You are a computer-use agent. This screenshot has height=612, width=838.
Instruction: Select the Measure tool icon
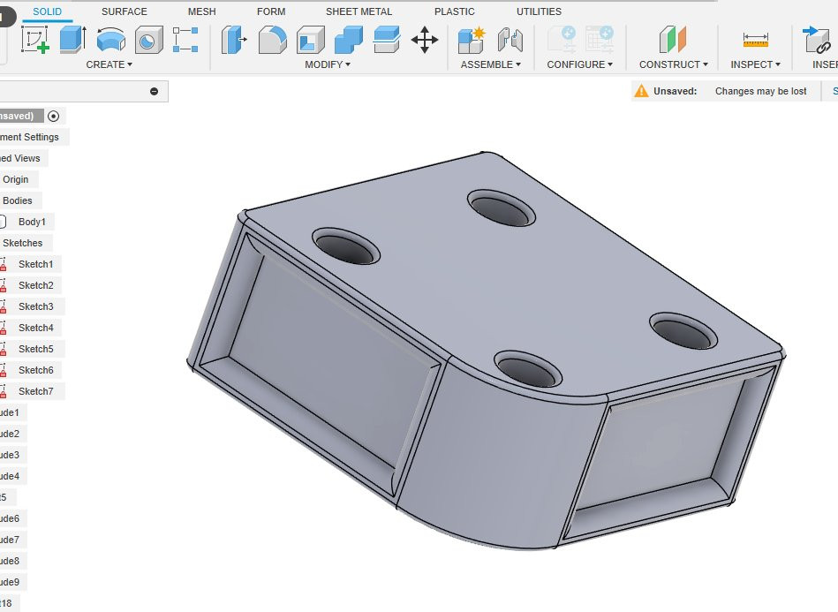[755, 41]
